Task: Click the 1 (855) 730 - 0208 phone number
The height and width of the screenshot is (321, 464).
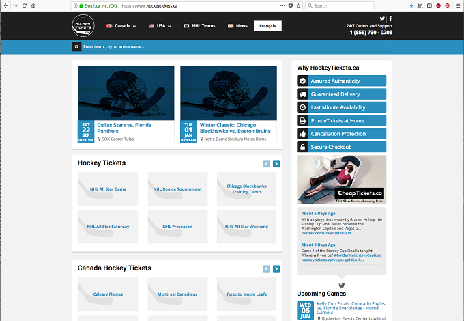Action: (x=371, y=33)
